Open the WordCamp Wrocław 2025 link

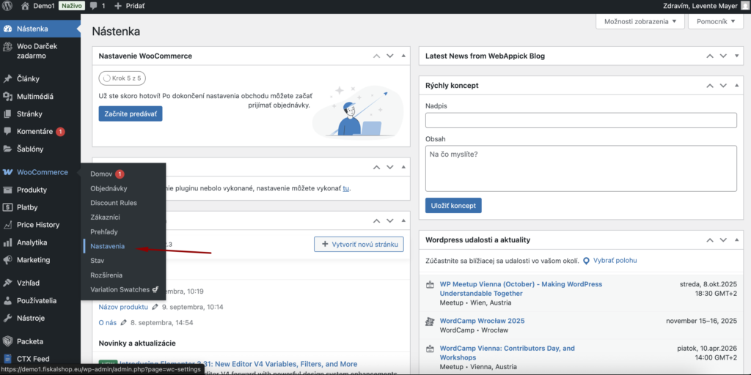(482, 321)
